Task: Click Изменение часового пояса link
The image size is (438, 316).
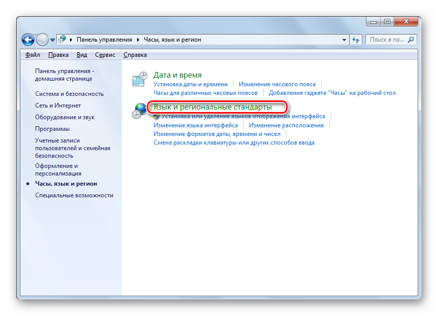Action: coord(277,84)
